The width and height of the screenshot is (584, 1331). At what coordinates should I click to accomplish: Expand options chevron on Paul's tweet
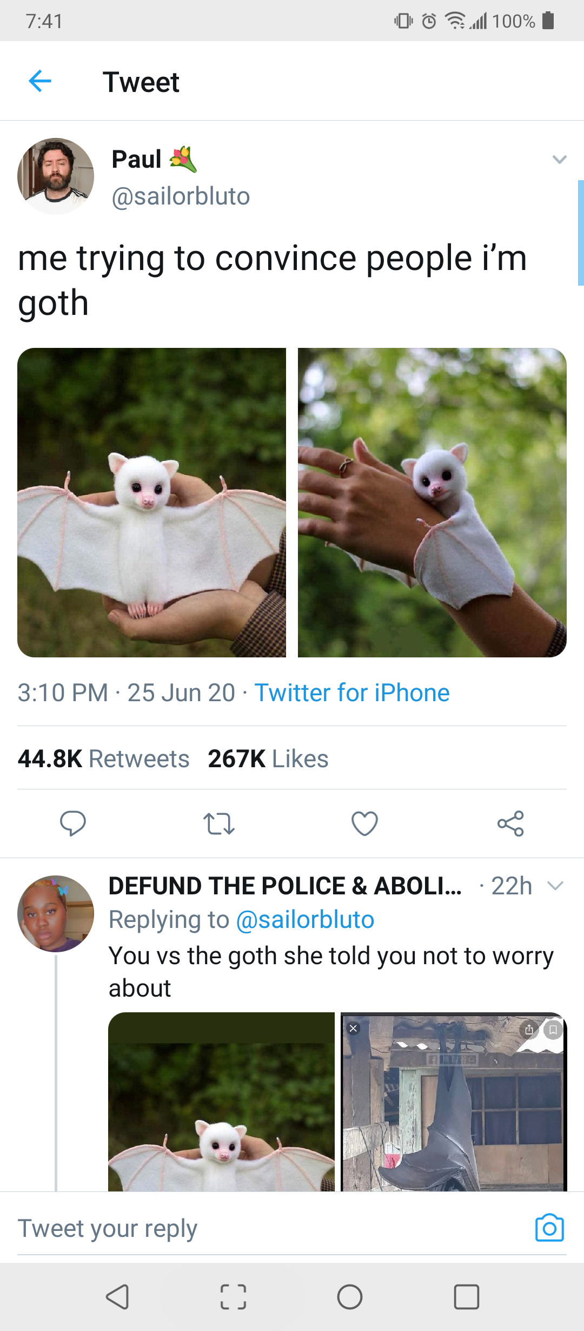click(x=559, y=159)
